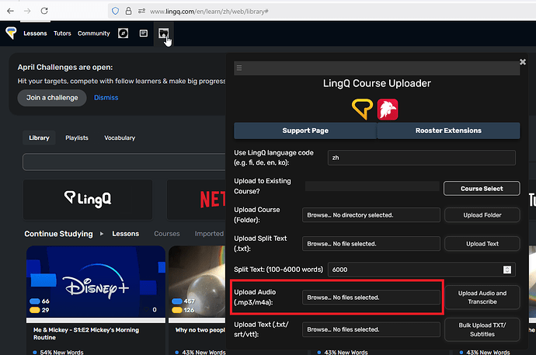Click the existing course name field

pos(372,186)
